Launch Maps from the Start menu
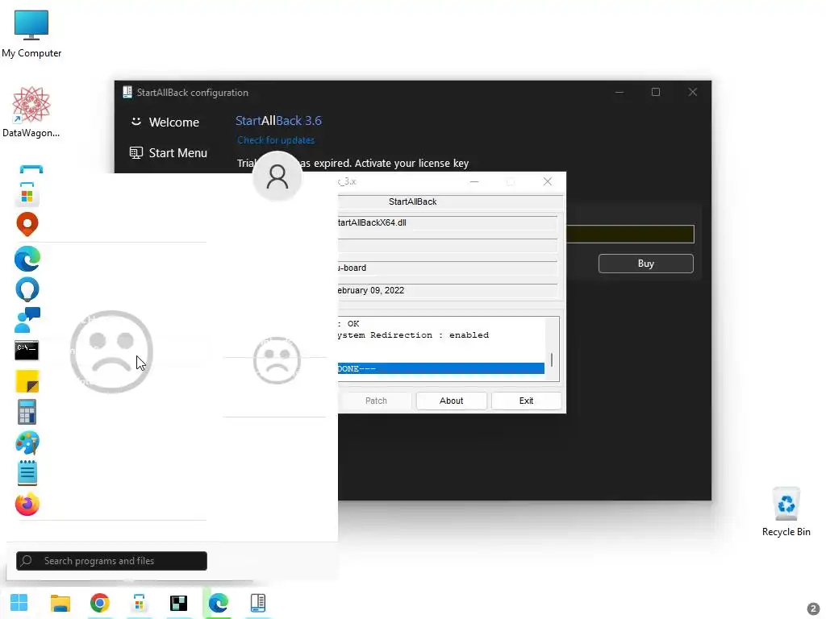The height and width of the screenshot is (619, 826). (27, 225)
